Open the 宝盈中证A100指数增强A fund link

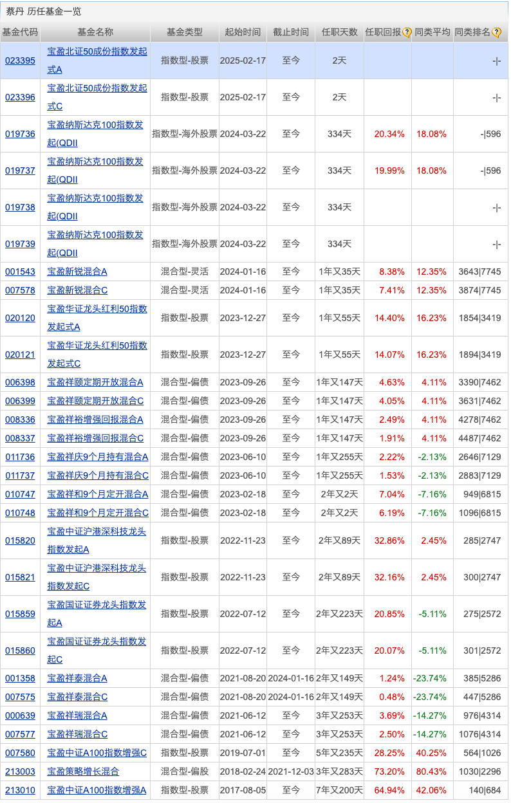97,789
